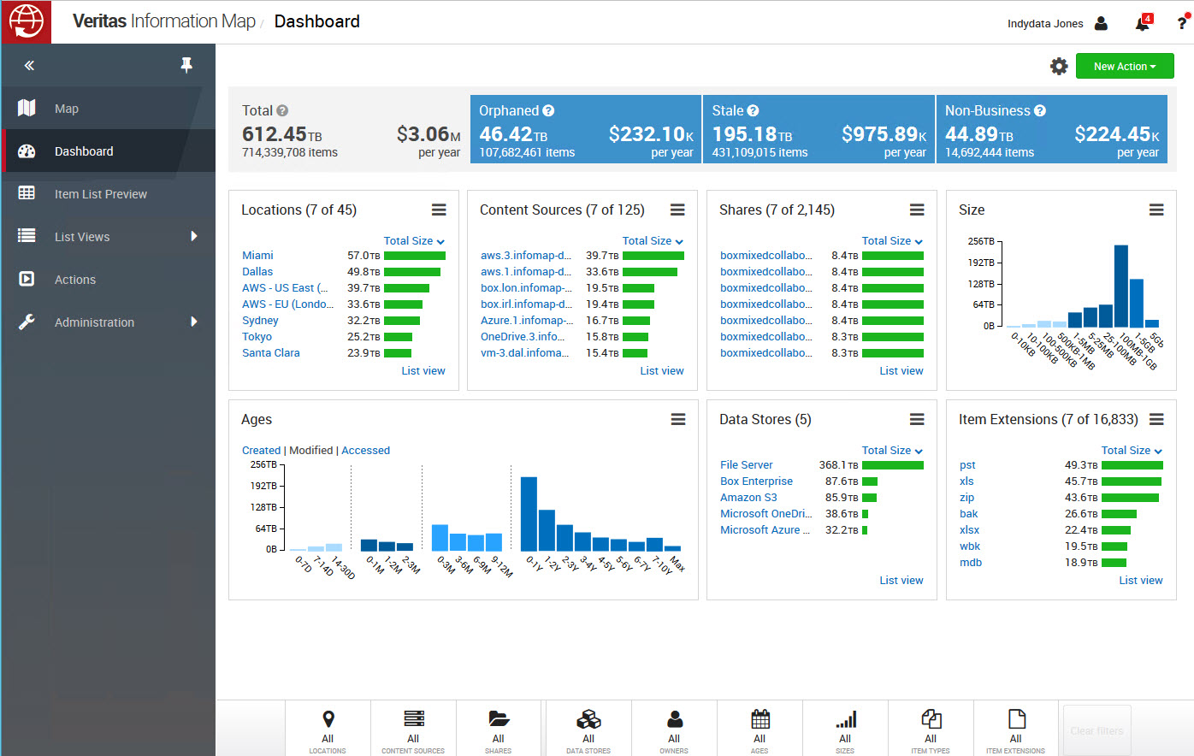Pin the sidebar navigation
The height and width of the screenshot is (756, 1194).
point(186,65)
